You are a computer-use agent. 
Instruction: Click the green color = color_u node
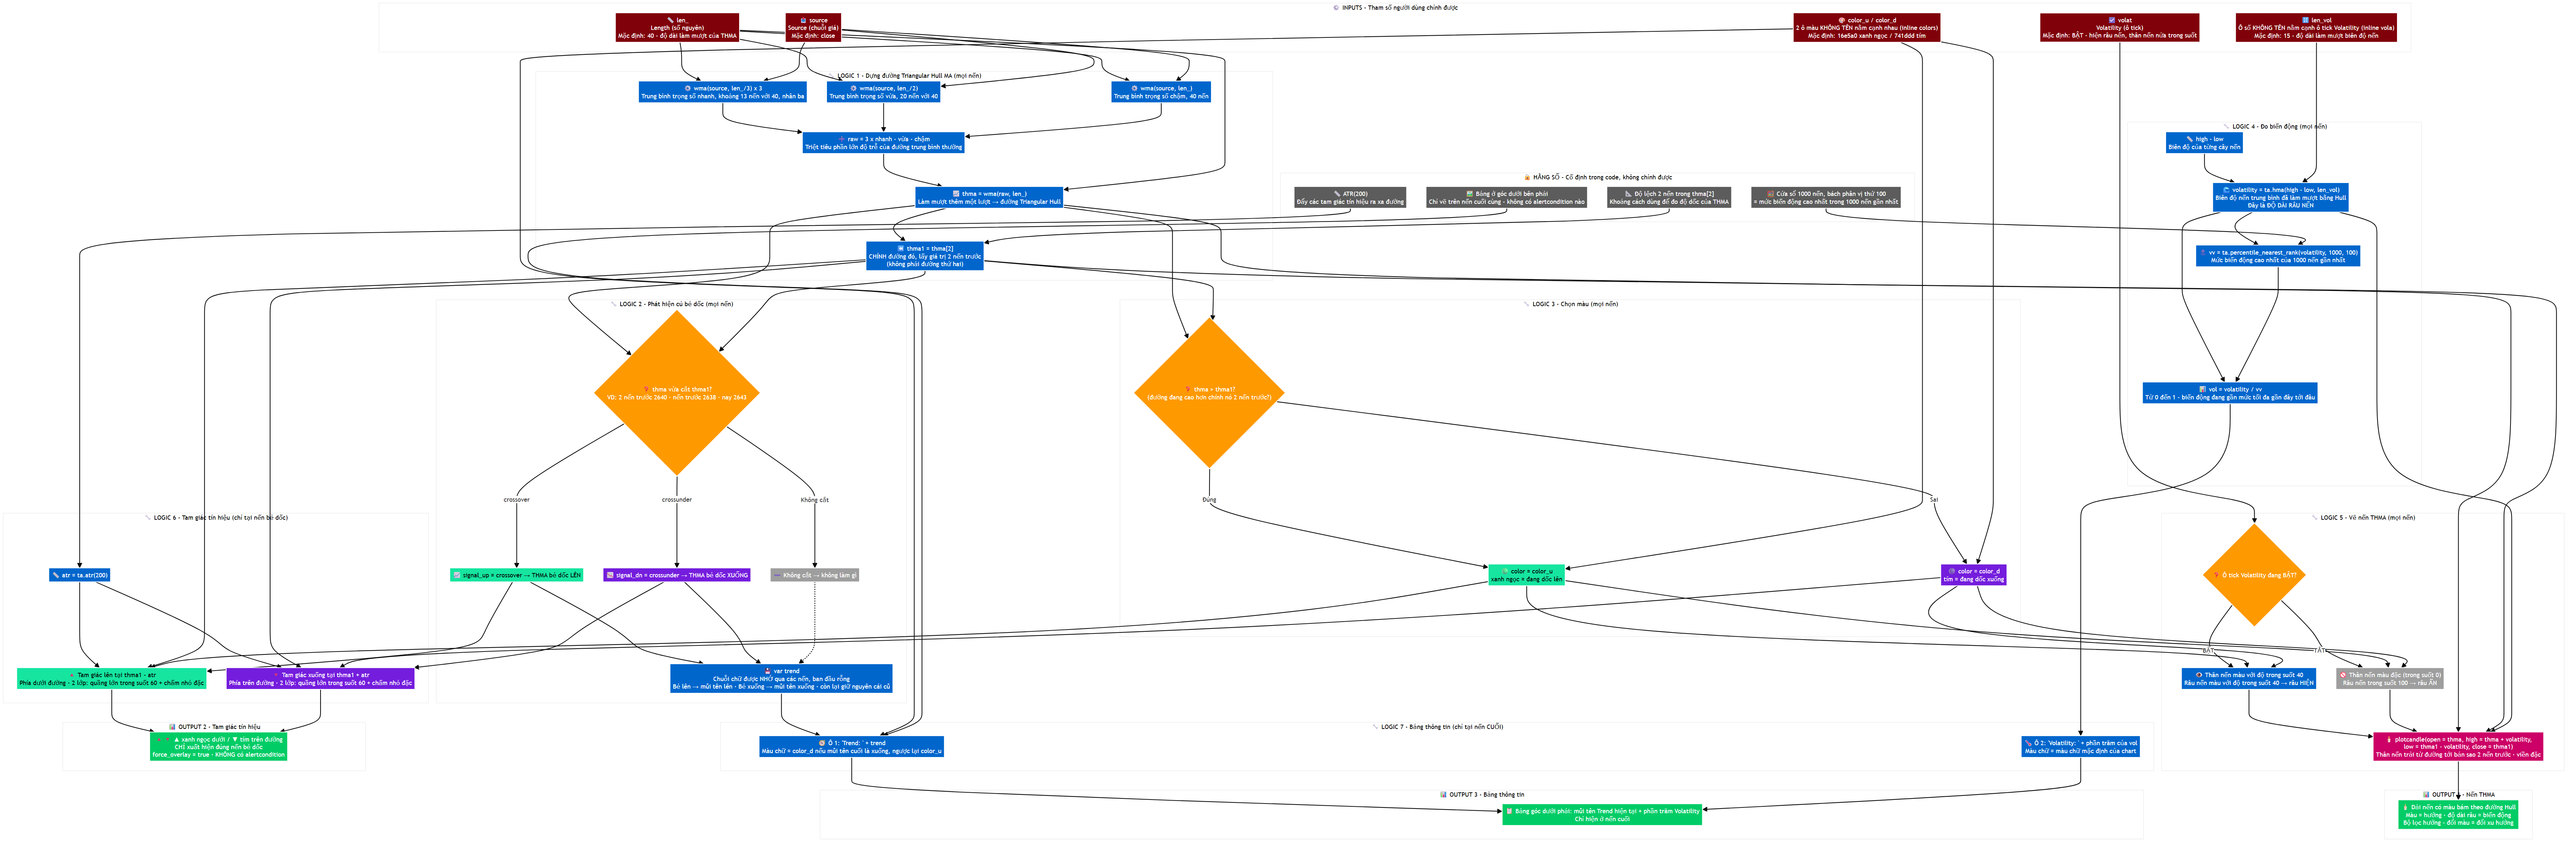1526,575
